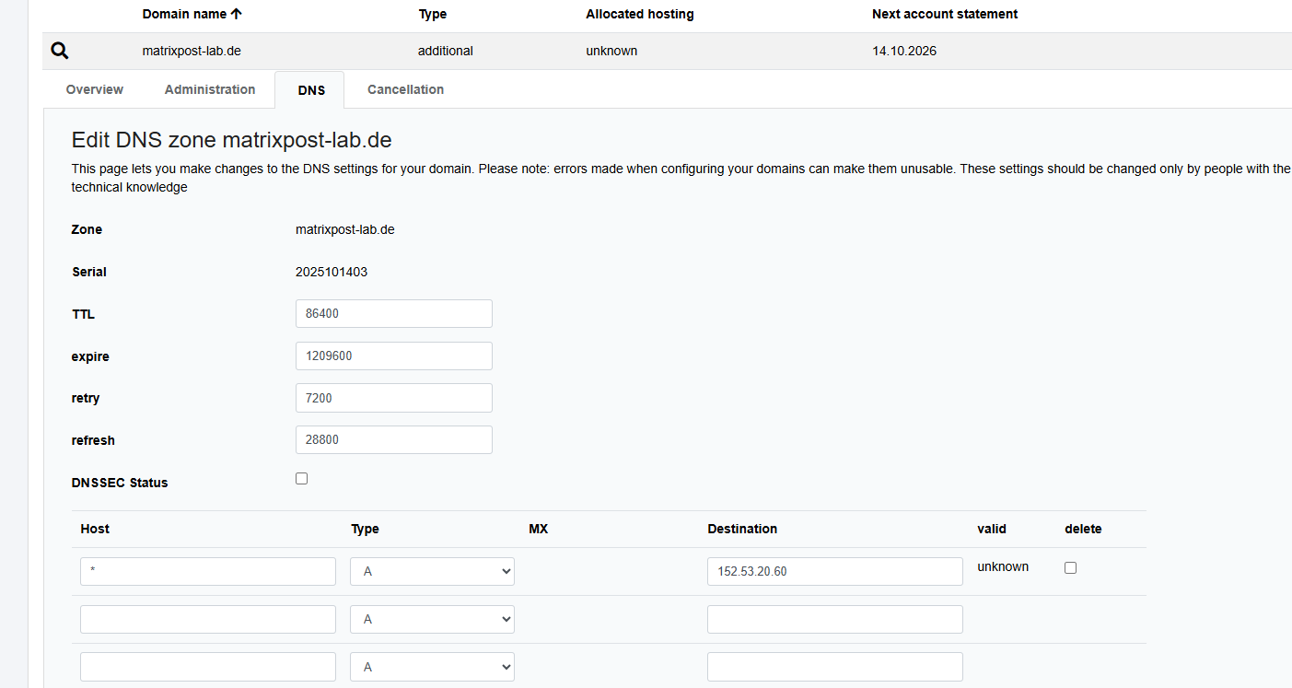Open the Administration tab
Image resolution: width=1292 pixels, height=688 pixels.
[210, 89]
